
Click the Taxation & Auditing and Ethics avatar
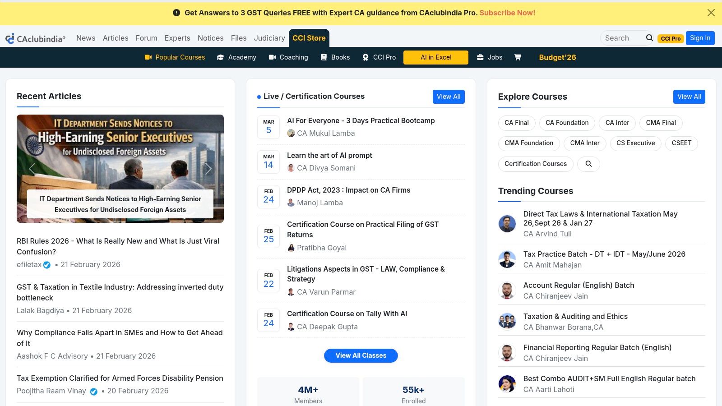[x=507, y=322]
